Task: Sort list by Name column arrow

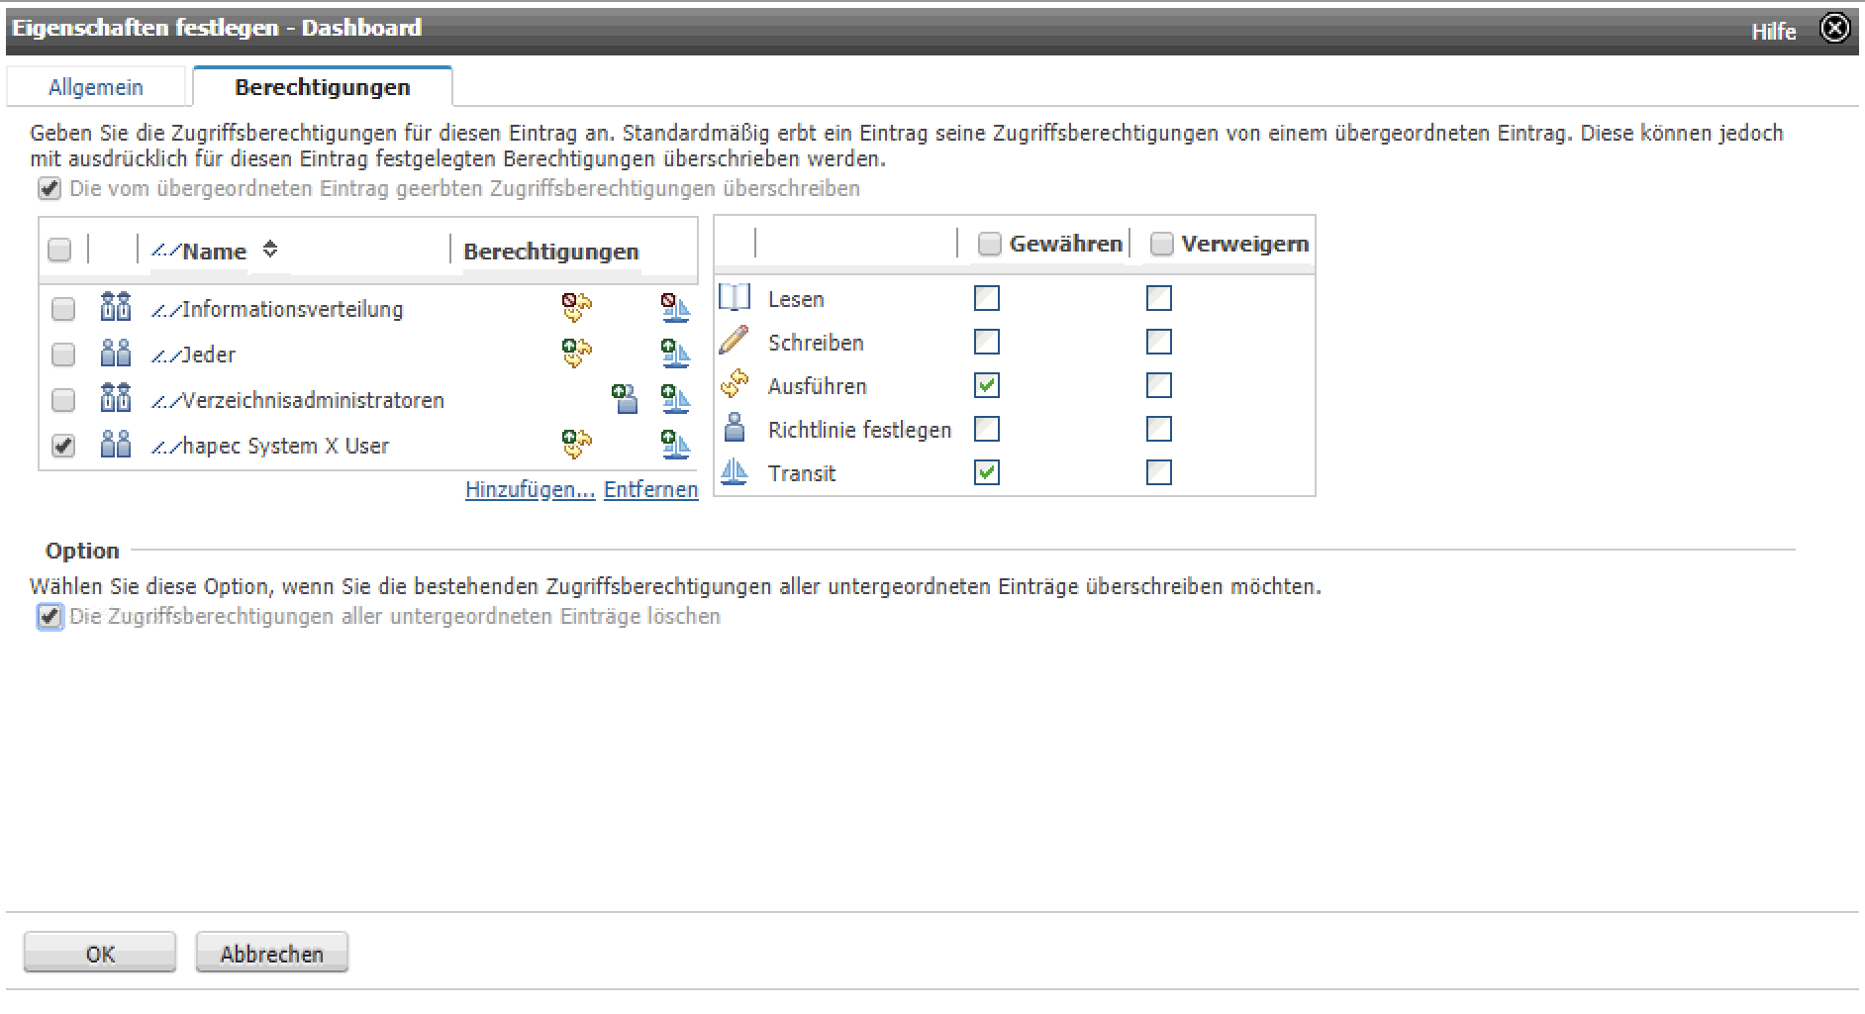Action: 270,250
